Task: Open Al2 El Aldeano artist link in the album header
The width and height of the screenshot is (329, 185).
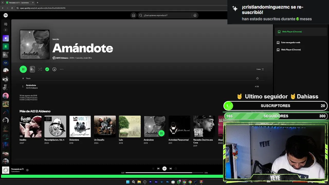Action: [62, 58]
